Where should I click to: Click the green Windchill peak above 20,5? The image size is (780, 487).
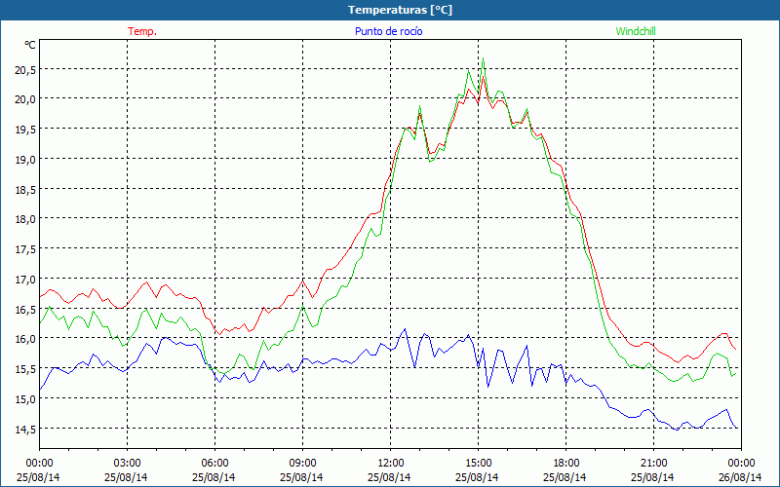coord(483,58)
